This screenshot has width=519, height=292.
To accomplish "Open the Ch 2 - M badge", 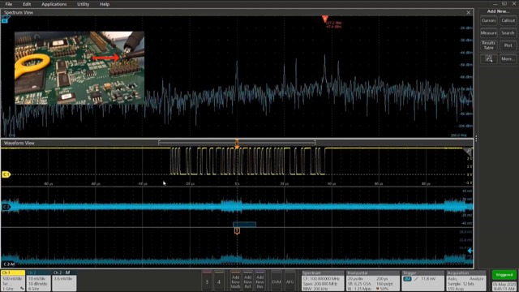I will pos(65,281).
